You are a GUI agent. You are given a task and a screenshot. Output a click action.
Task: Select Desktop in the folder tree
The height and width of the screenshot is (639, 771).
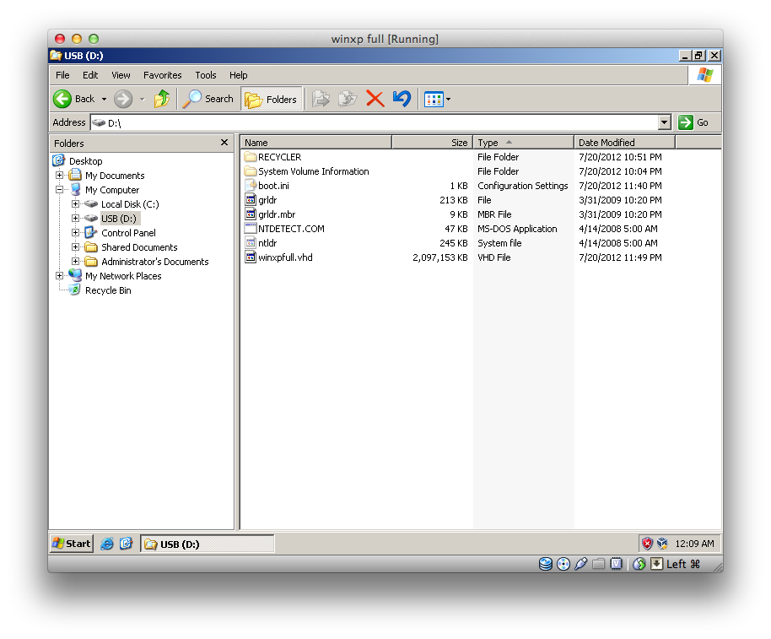coord(85,161)
